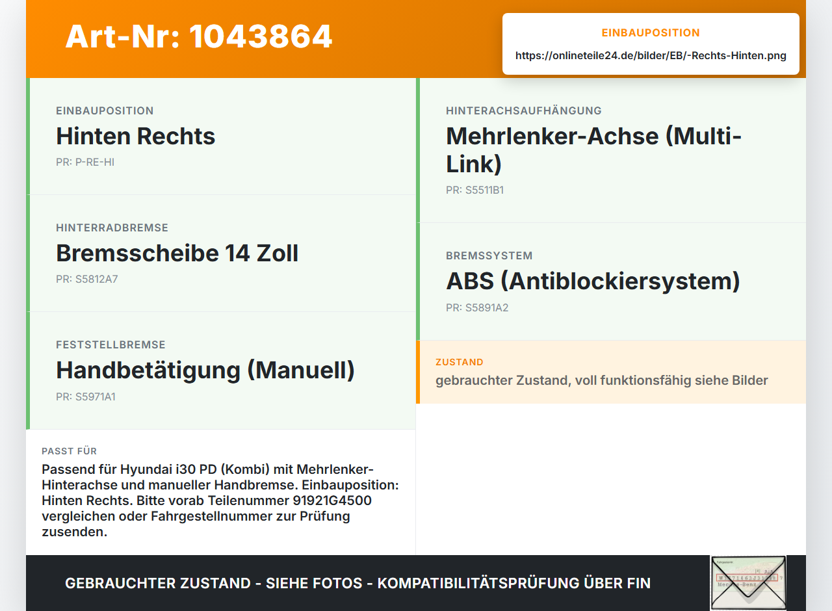
Task: Click the PR code S5971A1
Action: (86, 396)
